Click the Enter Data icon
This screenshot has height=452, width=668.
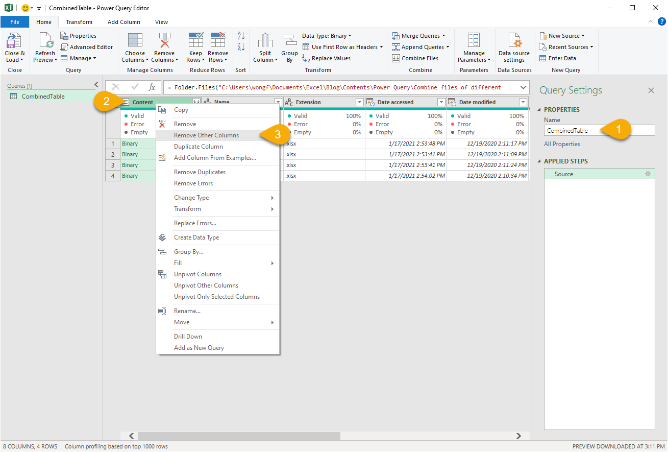(560, 58)
